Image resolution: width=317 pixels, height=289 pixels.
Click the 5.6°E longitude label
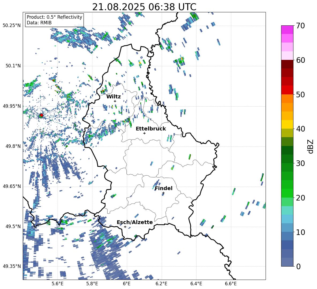[58, 284]
